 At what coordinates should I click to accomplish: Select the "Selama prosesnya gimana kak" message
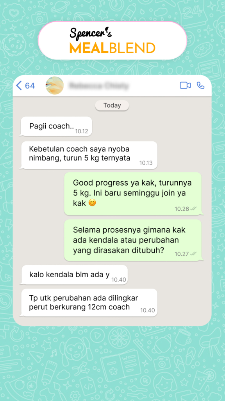point(133,240)
